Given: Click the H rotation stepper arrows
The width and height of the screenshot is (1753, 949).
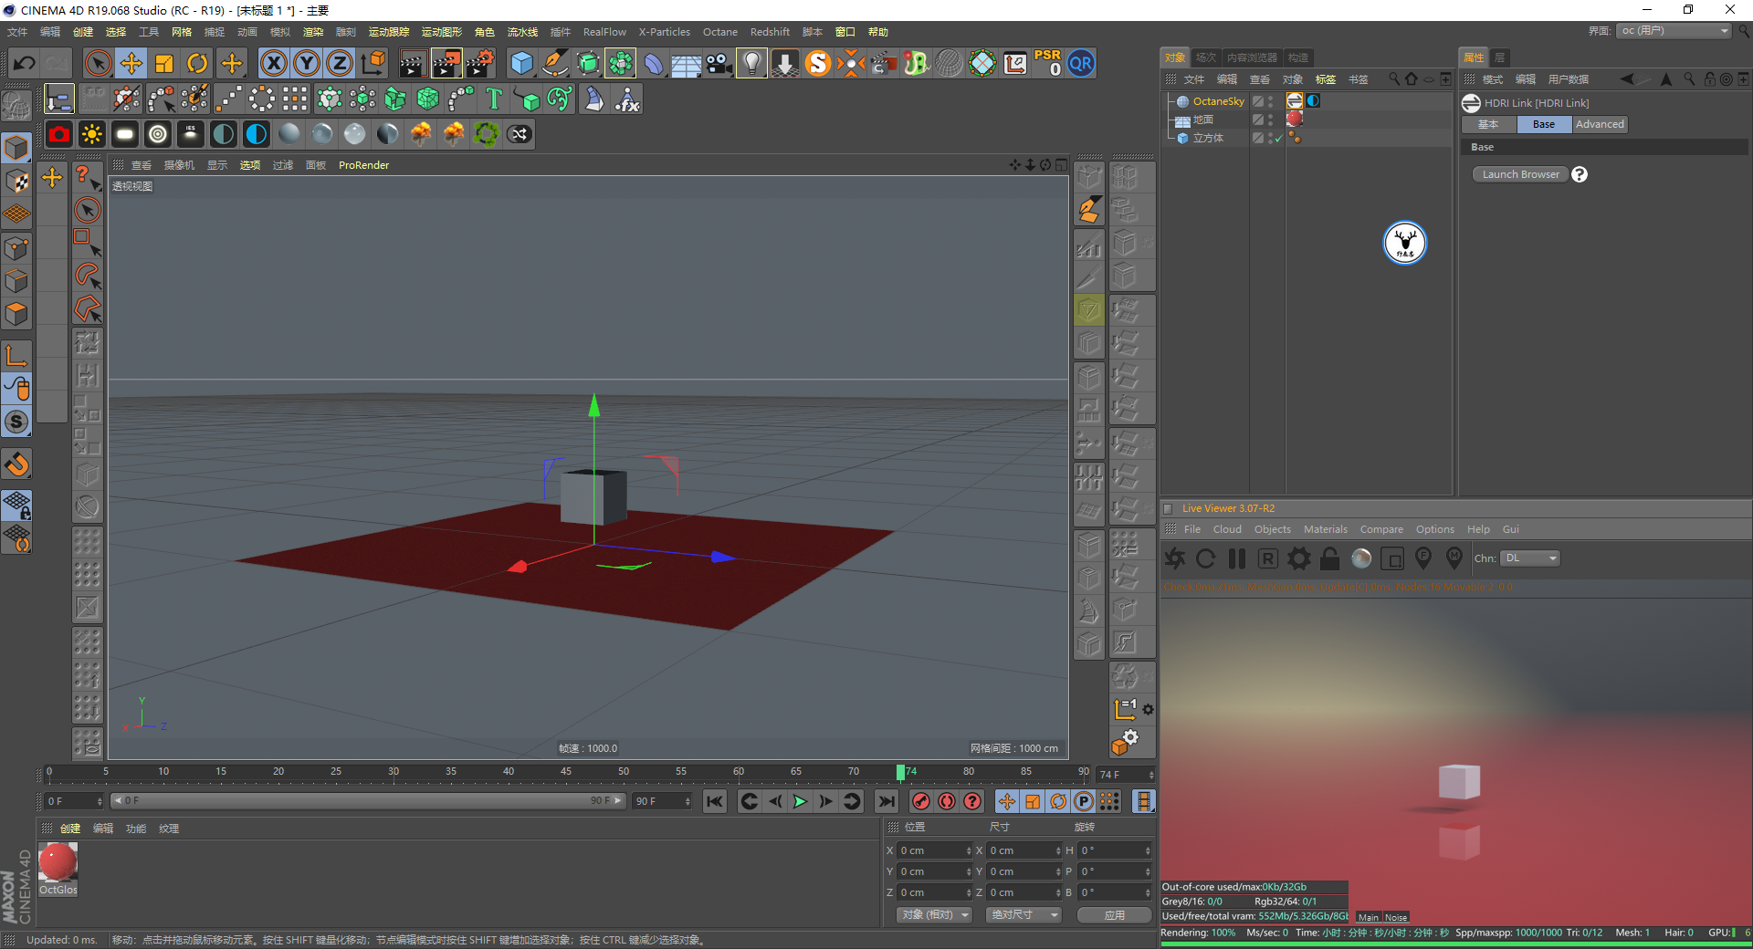Looking at the screenshot, I should [1148, 850].
